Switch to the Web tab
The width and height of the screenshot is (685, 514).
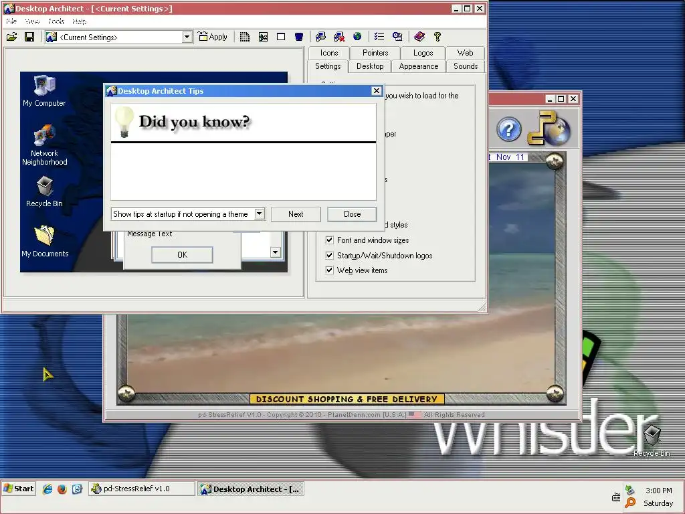[466, 53]
